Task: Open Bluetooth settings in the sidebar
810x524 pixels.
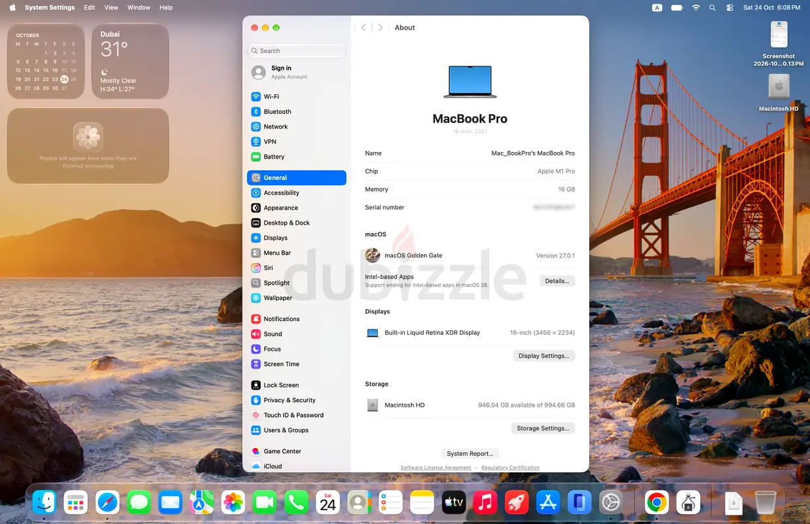Action: tap(297, 111)
